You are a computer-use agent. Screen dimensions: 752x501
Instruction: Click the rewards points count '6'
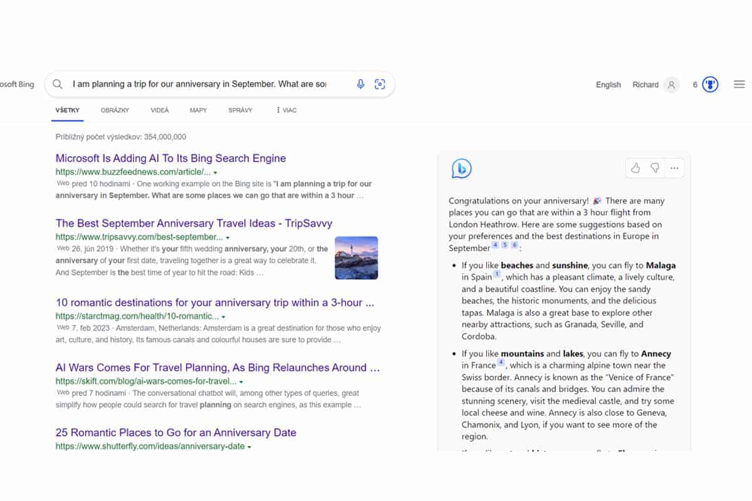coord(695,85)
